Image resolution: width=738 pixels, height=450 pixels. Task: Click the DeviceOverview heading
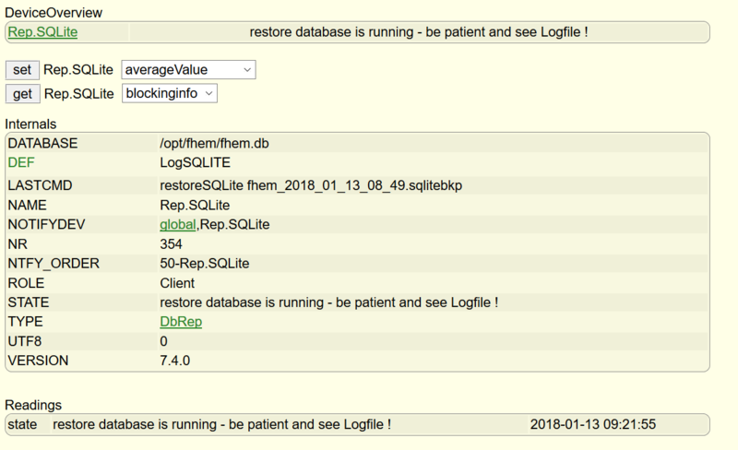(x=54, y=13)
